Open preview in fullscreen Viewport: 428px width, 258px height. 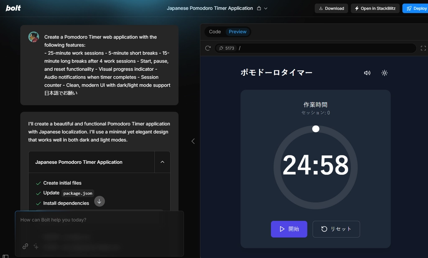pyautogui.click(x=423, y=48)
